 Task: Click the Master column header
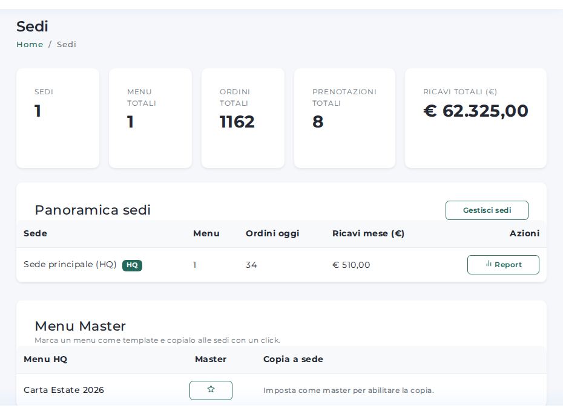point(211,359)
